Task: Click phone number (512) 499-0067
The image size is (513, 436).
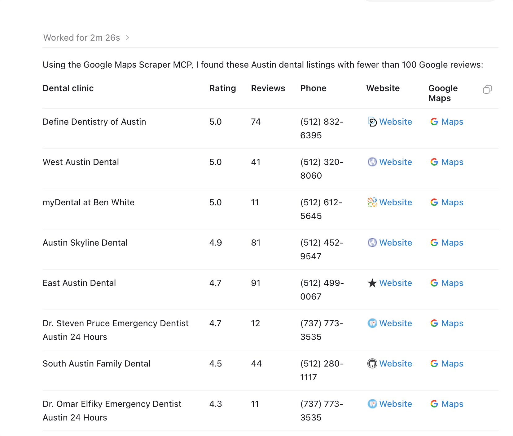Action: 322,290
